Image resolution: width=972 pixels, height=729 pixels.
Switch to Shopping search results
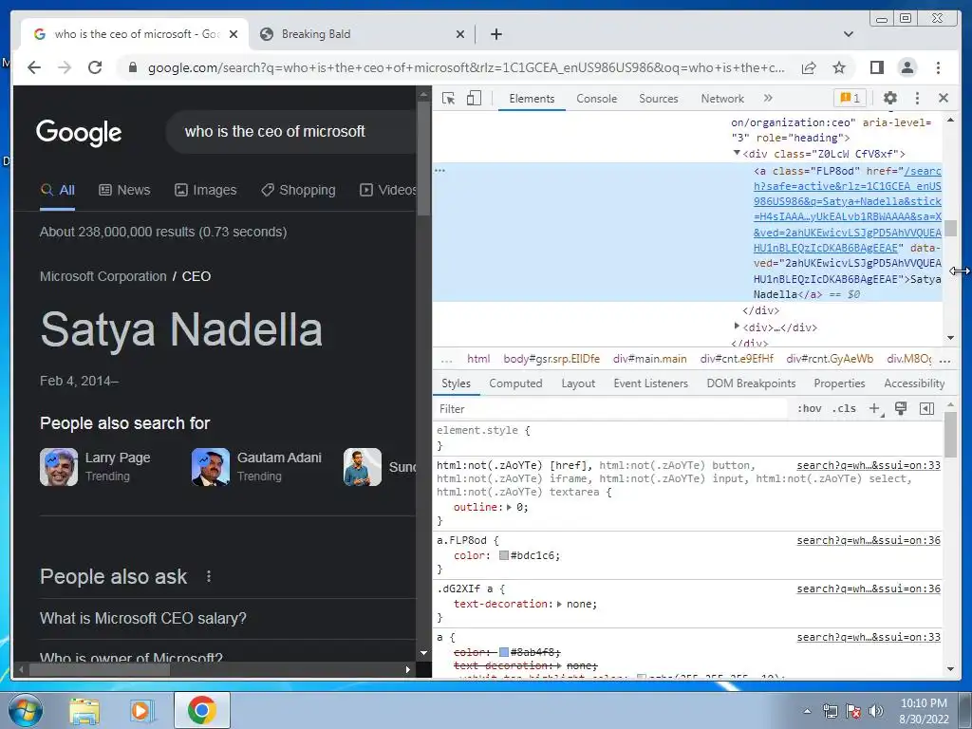[298, 190]
